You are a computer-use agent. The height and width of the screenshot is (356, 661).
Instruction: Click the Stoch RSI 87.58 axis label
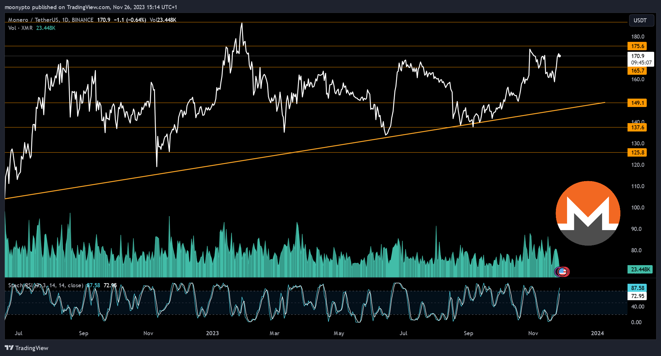[637, 288]
